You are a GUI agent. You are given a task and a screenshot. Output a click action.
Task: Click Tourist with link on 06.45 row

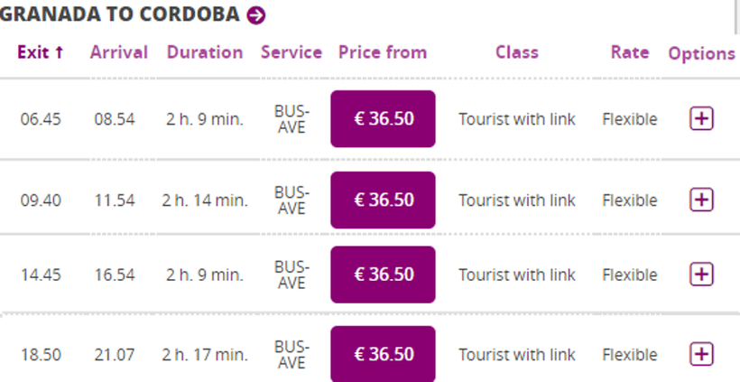[x=516, y=118]
